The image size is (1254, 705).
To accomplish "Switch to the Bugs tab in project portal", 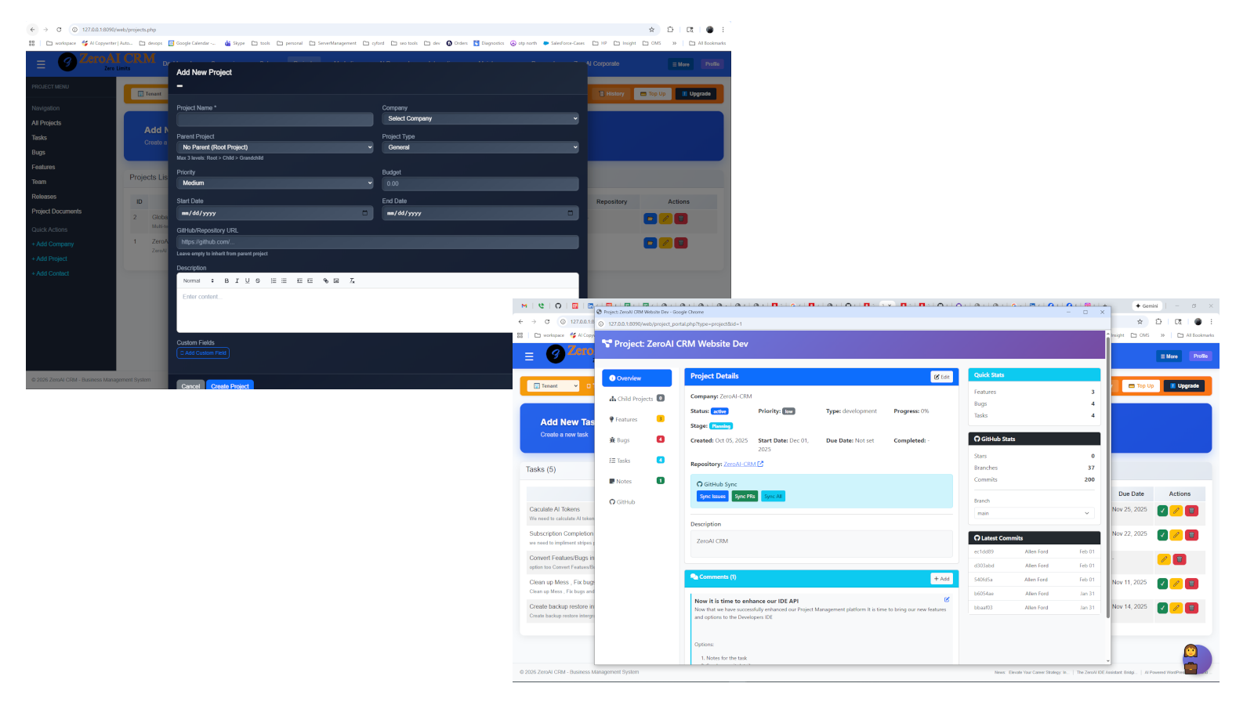I will pos(623,440).
